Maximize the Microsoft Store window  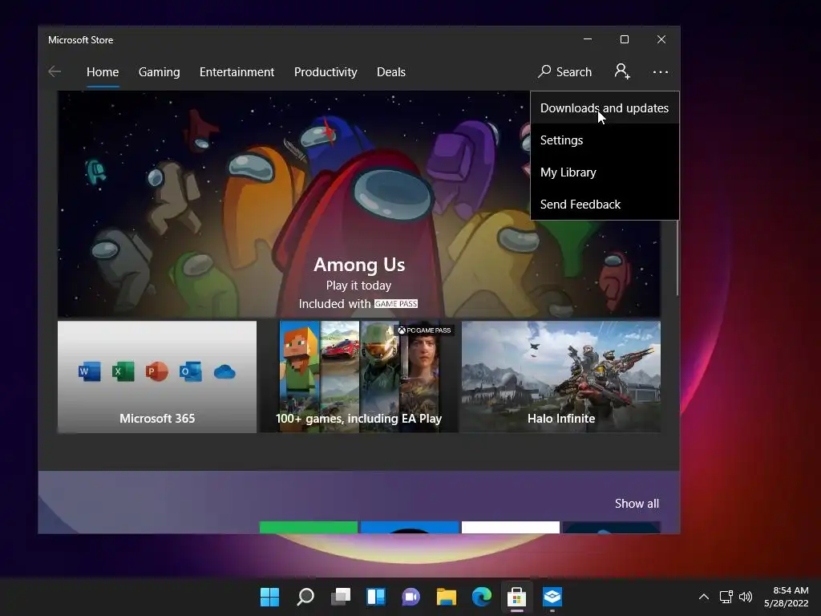624,39
